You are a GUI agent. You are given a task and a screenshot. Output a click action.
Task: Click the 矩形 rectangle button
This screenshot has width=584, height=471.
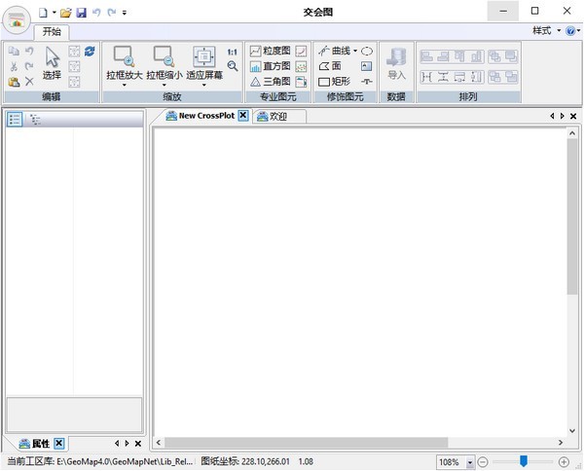point(335,82)
